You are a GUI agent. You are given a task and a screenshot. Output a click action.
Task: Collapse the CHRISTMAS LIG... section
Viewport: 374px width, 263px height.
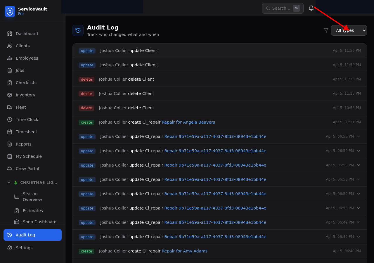[9, 182]
